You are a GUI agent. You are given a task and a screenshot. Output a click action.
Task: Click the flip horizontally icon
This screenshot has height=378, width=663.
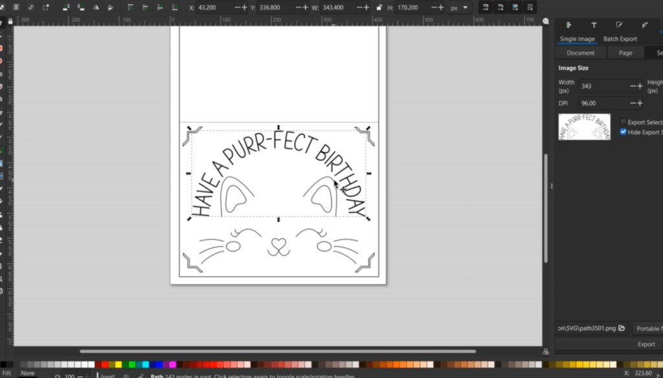click(96, 8)
